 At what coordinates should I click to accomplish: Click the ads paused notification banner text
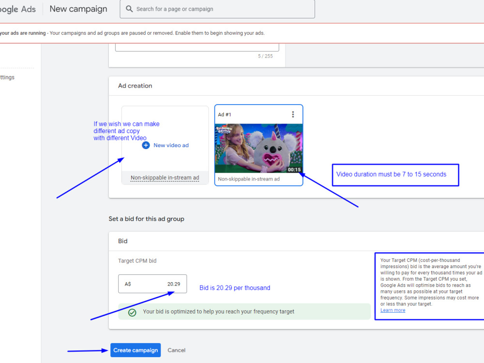(x=133, y=33)
